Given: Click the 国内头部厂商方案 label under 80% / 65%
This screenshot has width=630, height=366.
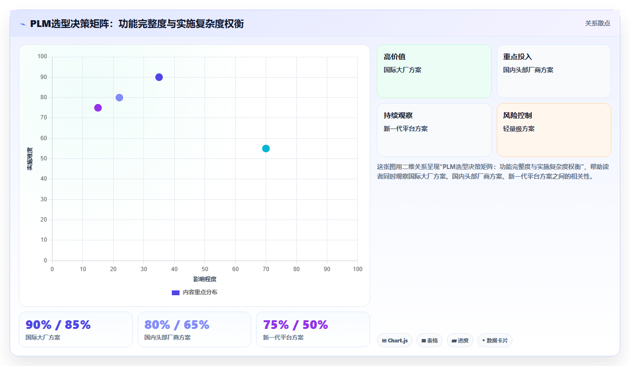Looking at the screenshot, I should pos(167,338).
